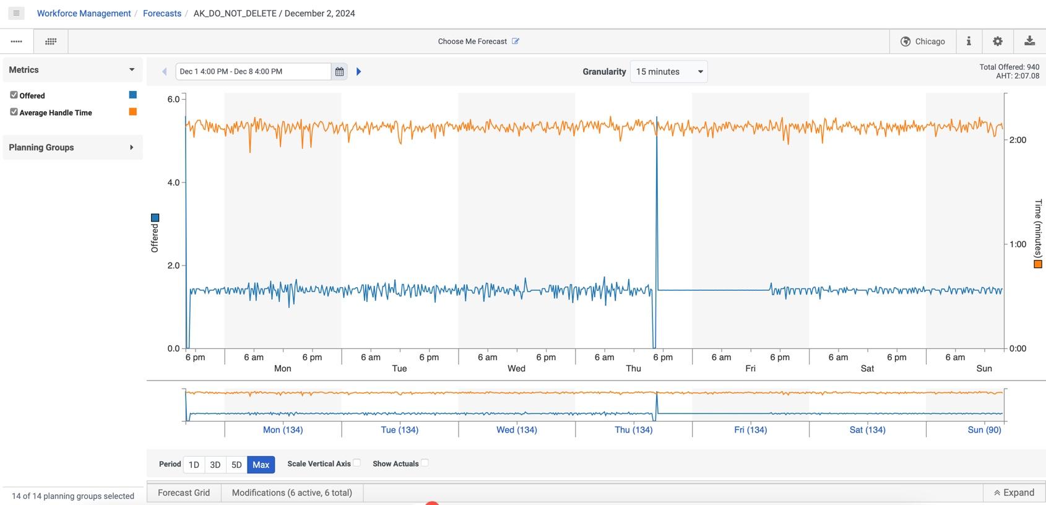Open the date range calendar picker
This screenshot has height=505, width=1046.
[339, 72]
